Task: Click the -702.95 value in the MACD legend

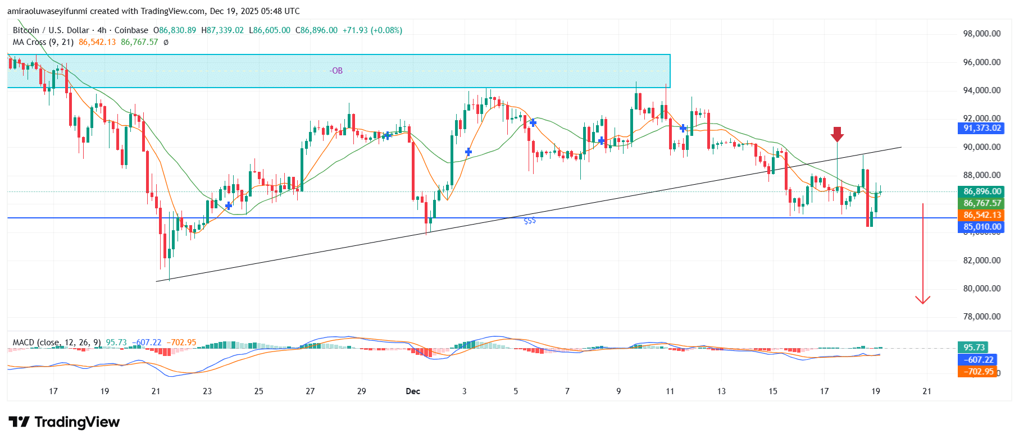Action: pyautogui.click(x=181, y=342)
